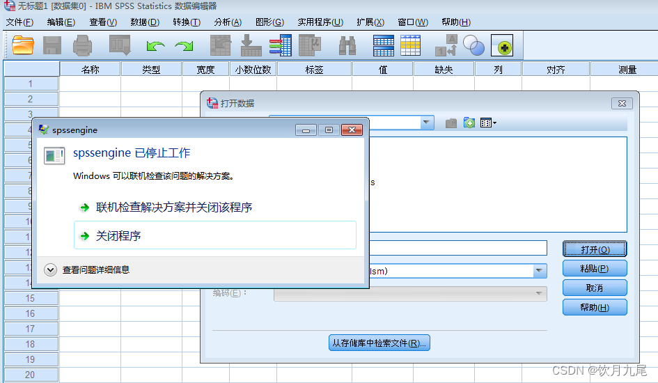This screenshot has width=658, height=383.
Task: Click the 类型 column header
Action: click(151, 69)
